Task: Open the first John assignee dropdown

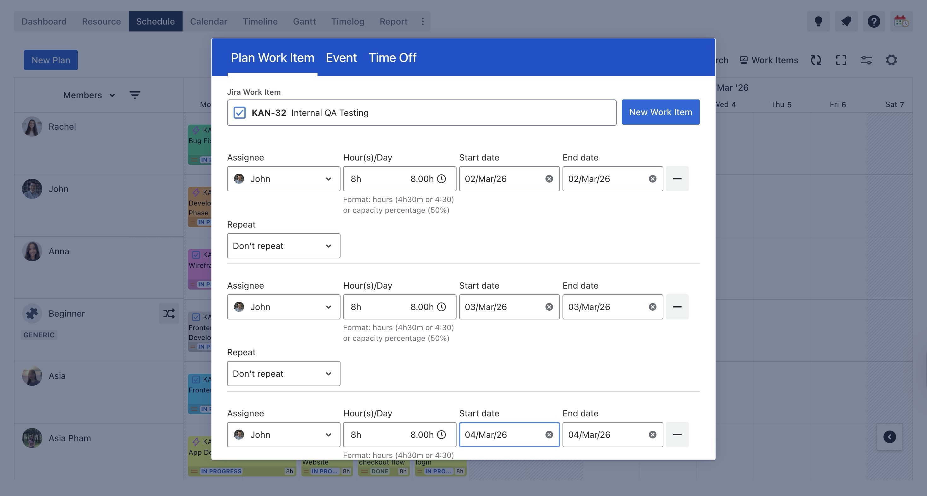Action: click(x=283, y=179)
